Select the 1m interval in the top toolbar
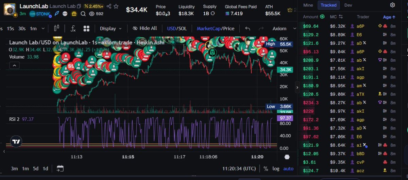The width and height of the screenshot is (408, 180). click(x=33, y=28)
